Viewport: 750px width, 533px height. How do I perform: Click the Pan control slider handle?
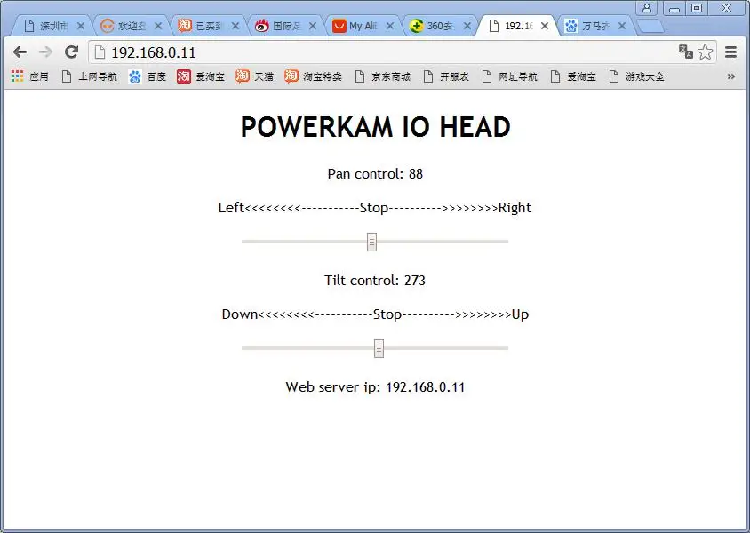point(371,242)
